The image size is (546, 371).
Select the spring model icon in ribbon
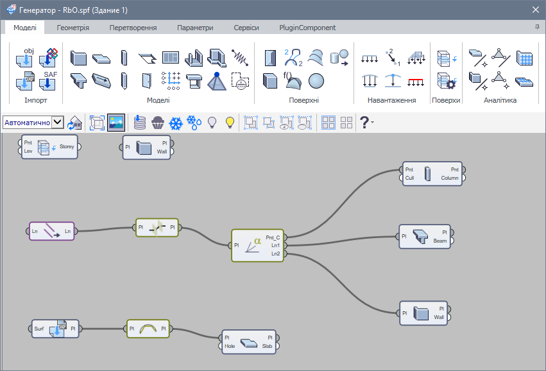(x=239, y=58)
